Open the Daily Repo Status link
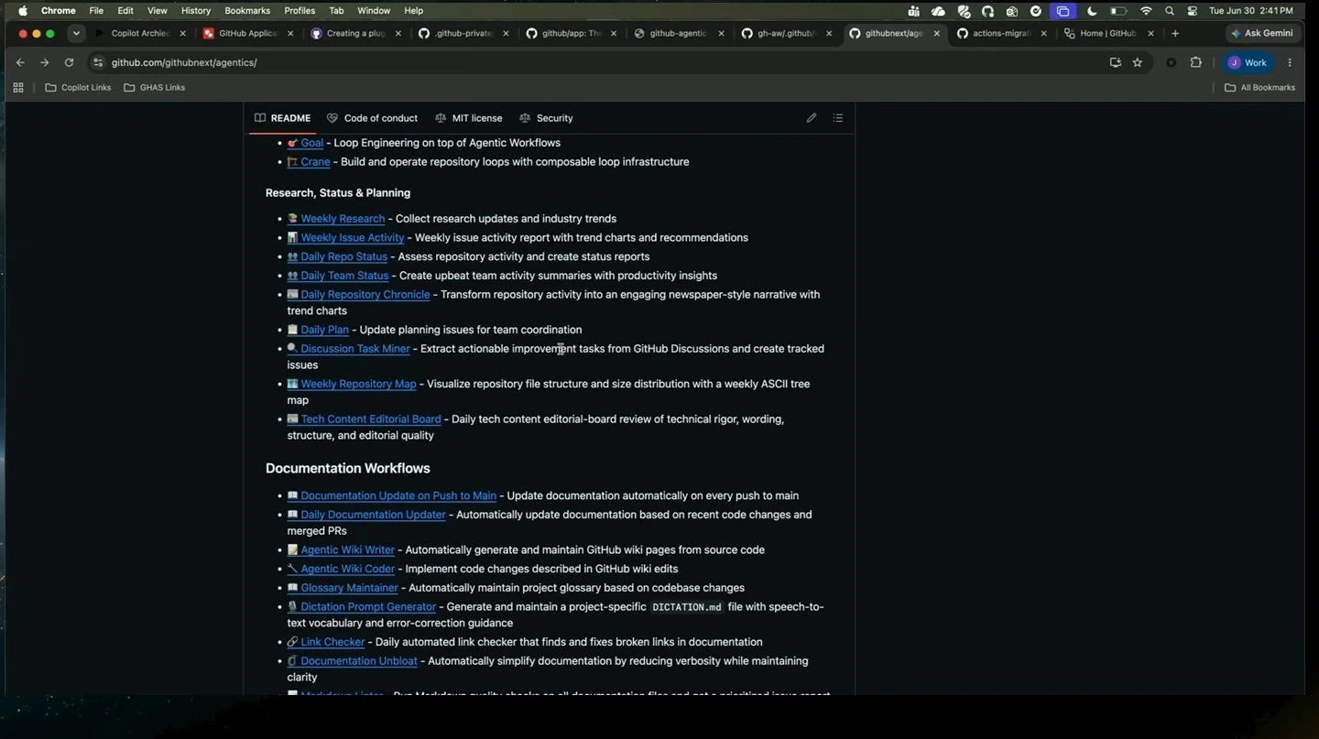This screenshot has height=739, width=1319. click(343, 256)
